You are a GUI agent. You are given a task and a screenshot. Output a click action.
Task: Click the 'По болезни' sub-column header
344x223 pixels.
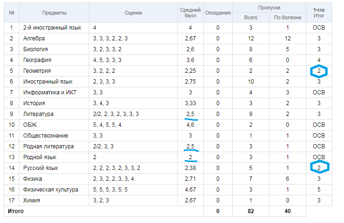point(288,17)
